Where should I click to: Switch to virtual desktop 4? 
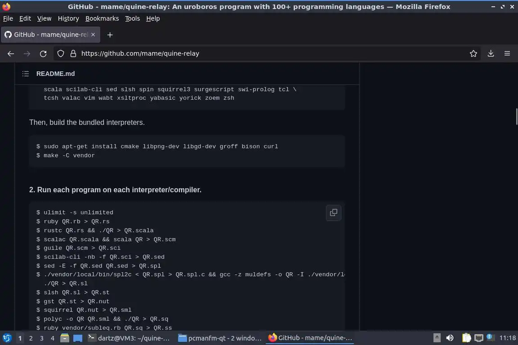[53, 338]
